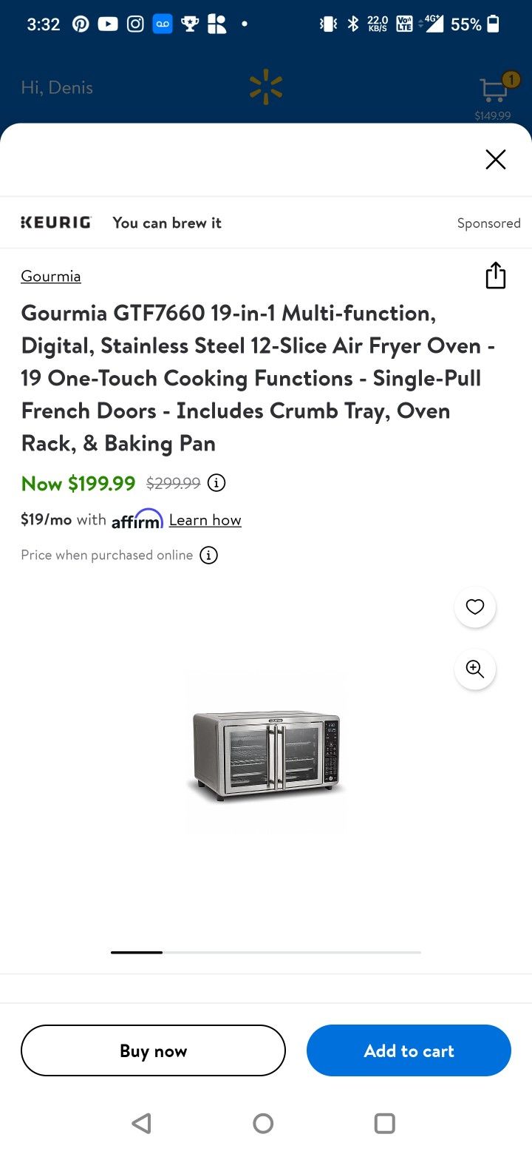The image size is (532, 1154).
Task: Open price info icon beside $299.99
Action: pyautogui.click(x=216, y=483)
